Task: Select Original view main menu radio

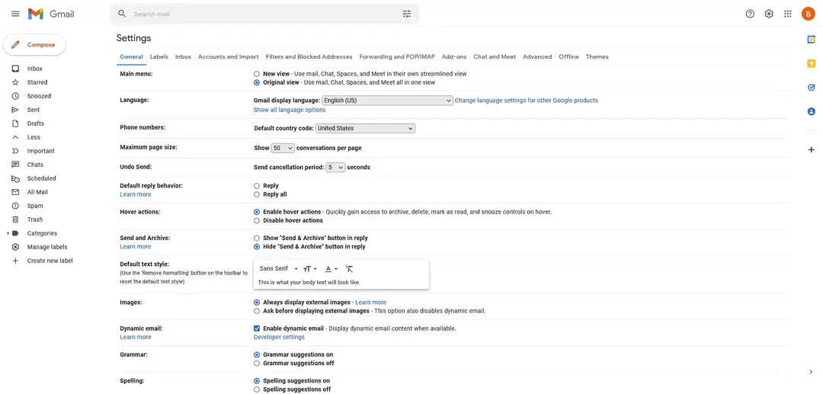Action: (257, 82)
